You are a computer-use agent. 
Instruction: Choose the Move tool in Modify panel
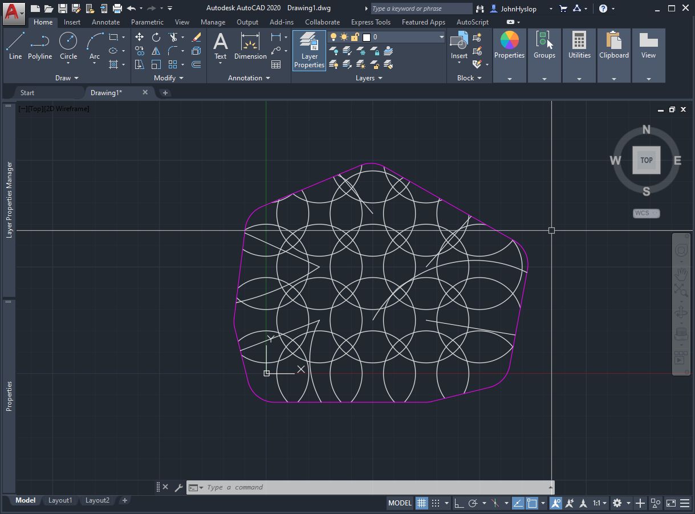(x=140, y=37)
